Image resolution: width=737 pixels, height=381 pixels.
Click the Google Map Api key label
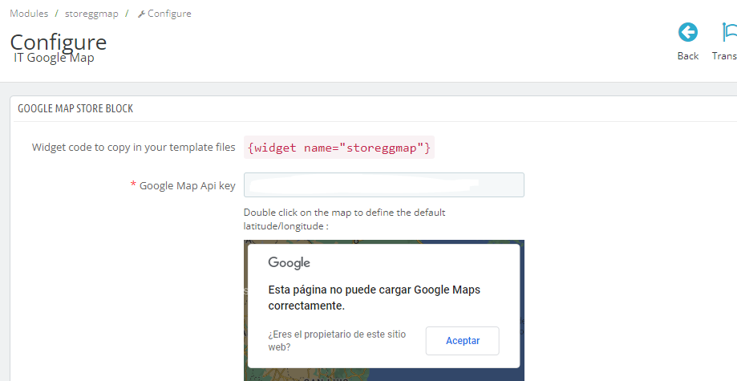187,185
